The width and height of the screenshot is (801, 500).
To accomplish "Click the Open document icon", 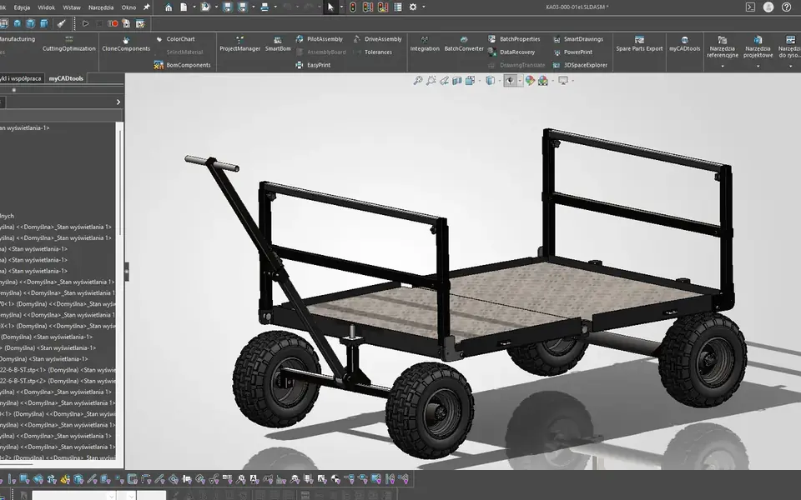I will (206, 7).
